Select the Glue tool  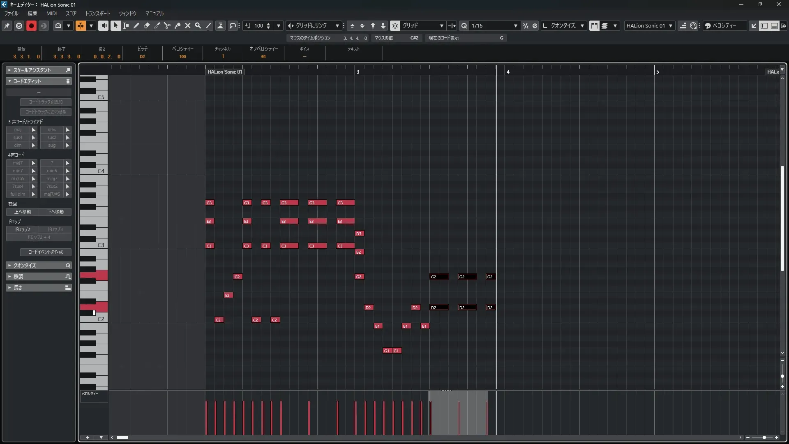tap(178, 25)
